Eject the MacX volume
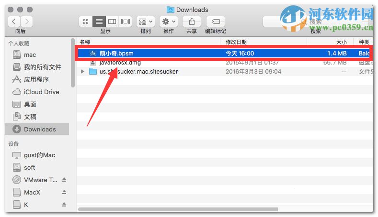Viewport: 378px width, 217px height. click(x=64, y=192)
